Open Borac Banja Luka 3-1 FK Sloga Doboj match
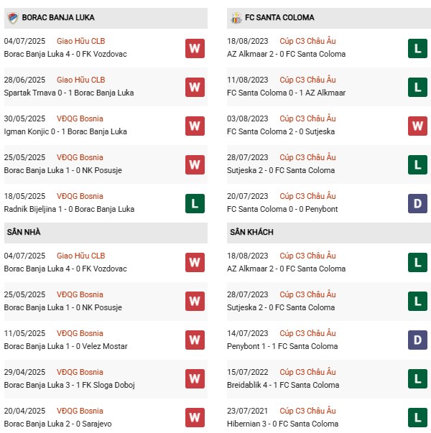The width and height of the screenshot is (431, 433). tap(62, 385)
